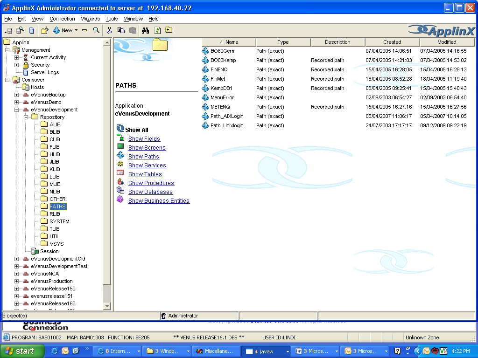Click the Show Databases link
Image resolution: width=478 pixels, height=358 pixels.
tap(151, 192)
